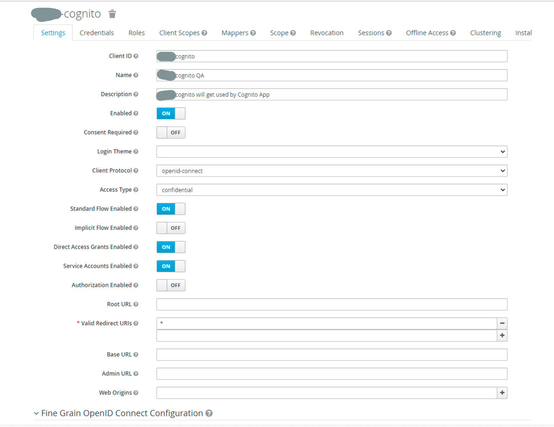Click the plus icon to add a Web Origin
This screenshot has height=427, width=554.
click(x=503, y=393)
